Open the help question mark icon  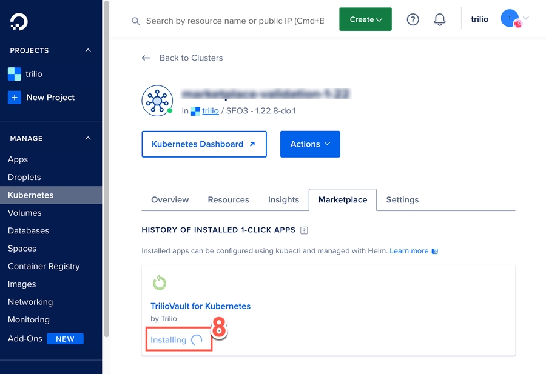413,19
